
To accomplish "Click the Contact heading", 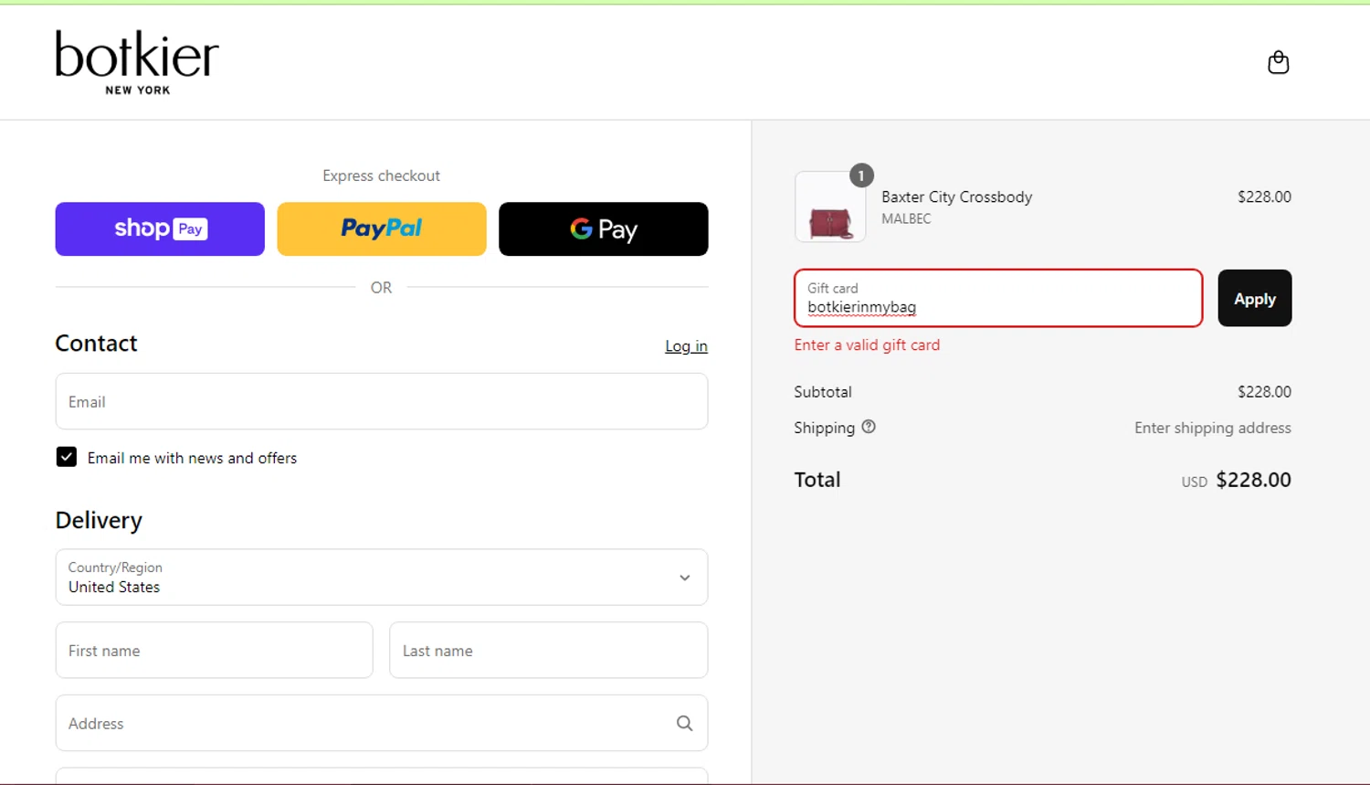I will (x=96, y=343).
